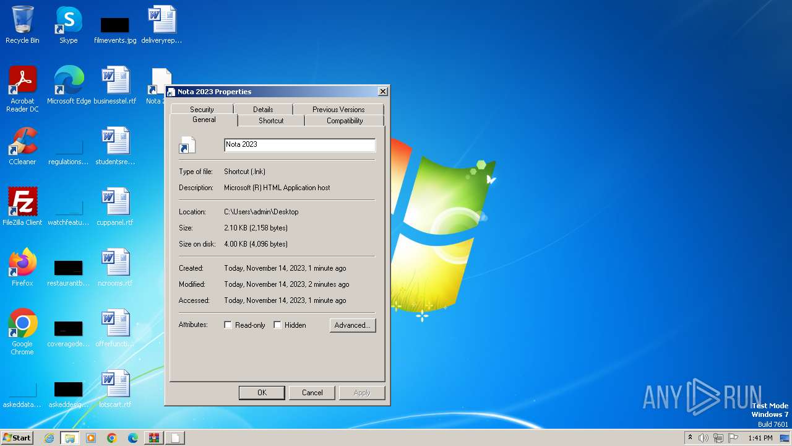Image resolution: width=792 pixels, height=446 pixels.
Task: Open the network tray icon
Action: [x=718, y=438]
